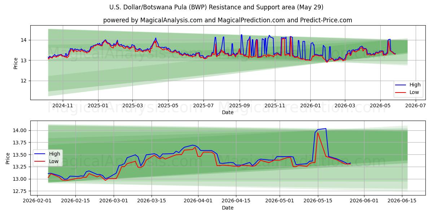Click the 13 price tick on upper chart
This screenshot has height=216, width=433.
pyautogui.click(x=25, y=60)
